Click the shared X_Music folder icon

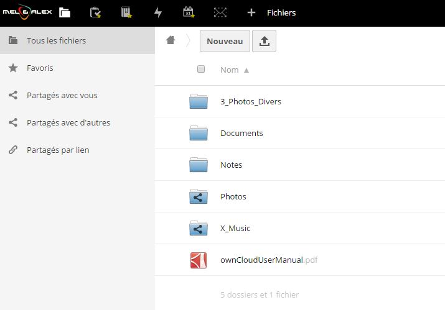coord(199,228)
